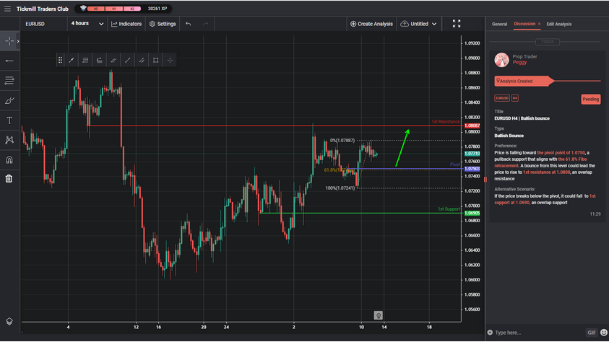Click the 100%(1.07241) Fibonacci label

(x=340, y=188)
